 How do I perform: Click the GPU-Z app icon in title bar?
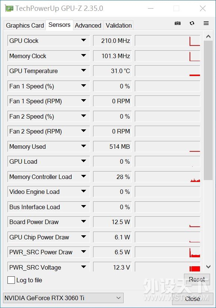click(9, 9)
